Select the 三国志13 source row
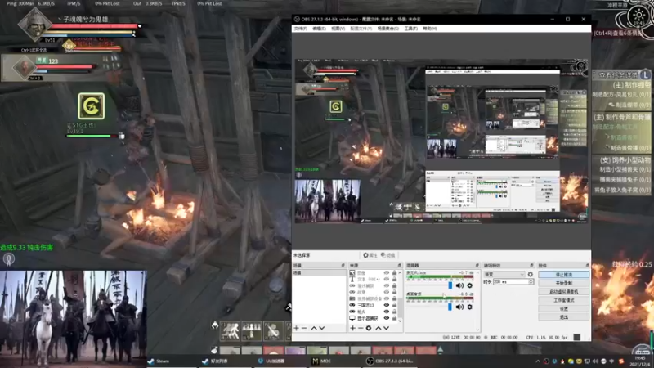 pyautogui.click(x=374, y=305)
